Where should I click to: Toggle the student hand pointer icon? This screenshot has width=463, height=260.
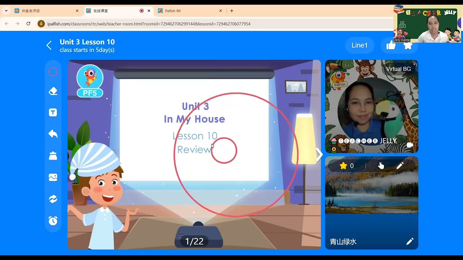coord(381,166)
